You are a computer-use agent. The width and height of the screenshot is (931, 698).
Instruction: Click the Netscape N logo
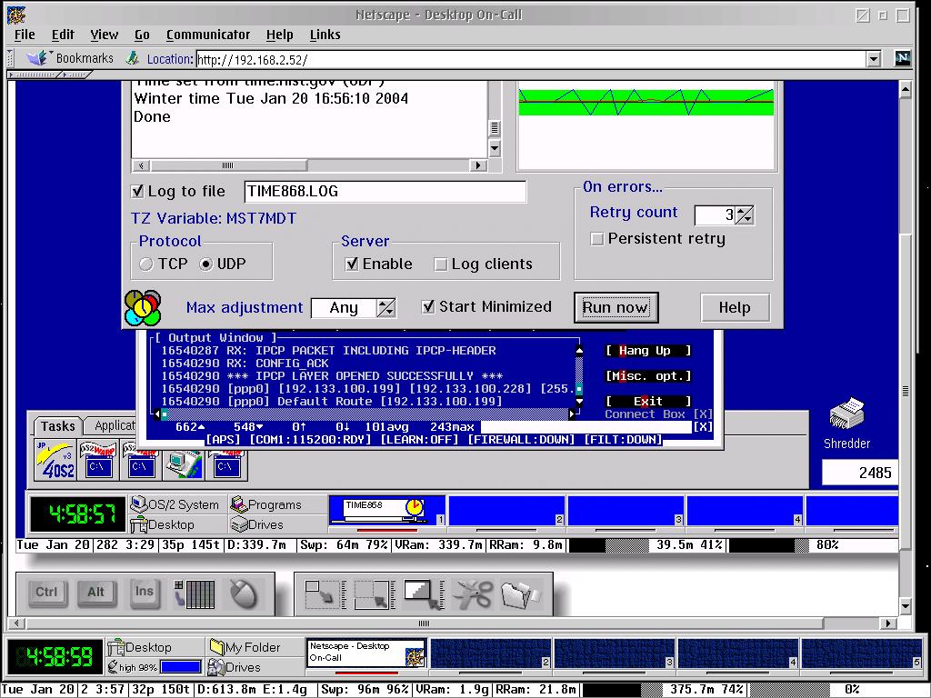point(903,58)
